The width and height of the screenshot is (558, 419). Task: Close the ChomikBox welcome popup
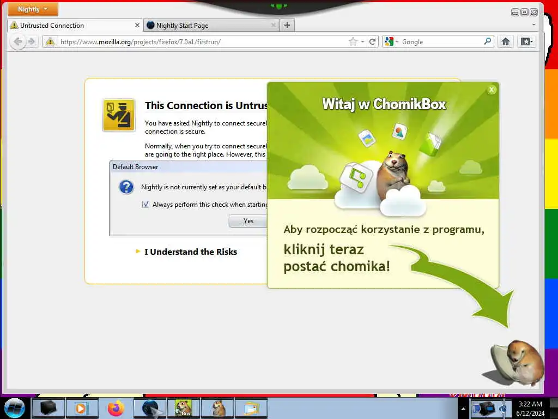(492, 90)
